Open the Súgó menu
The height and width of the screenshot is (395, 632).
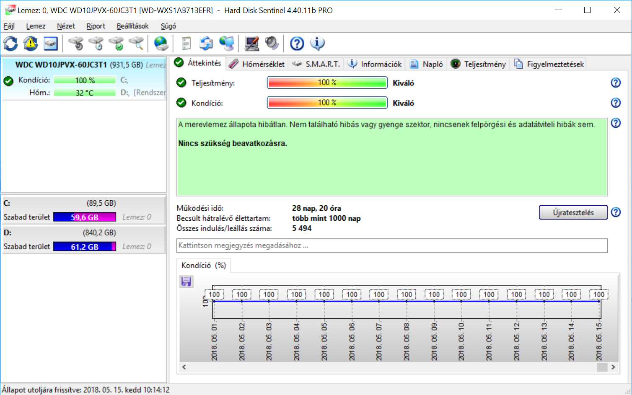(168, 26)
